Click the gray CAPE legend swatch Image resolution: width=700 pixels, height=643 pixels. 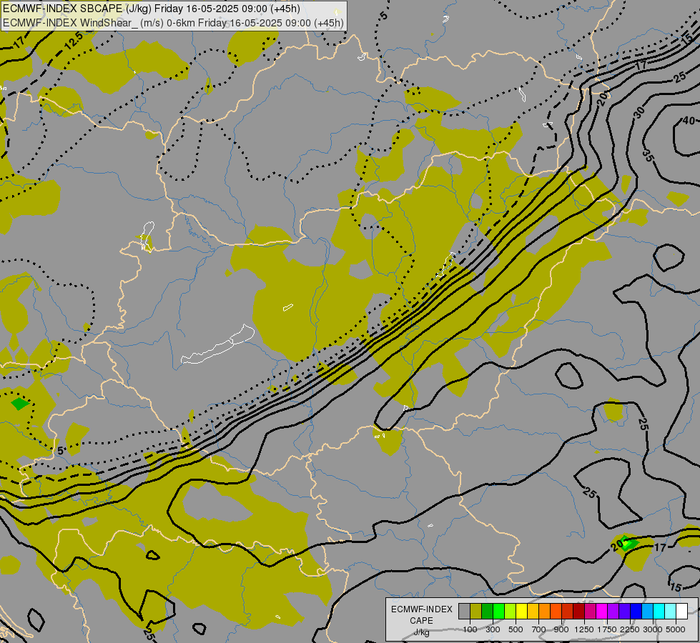[464, 612]
